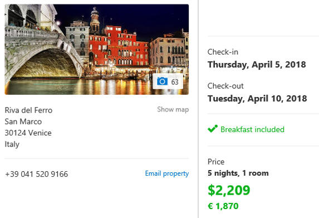The height and width of the screenshot is (218, 319).
Task: Click the green Breakfast included checkmark icon
Action: (213, 129)
